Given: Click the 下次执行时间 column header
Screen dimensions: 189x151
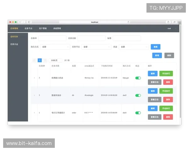Looking at the screenshot, I should pos(107,66).
